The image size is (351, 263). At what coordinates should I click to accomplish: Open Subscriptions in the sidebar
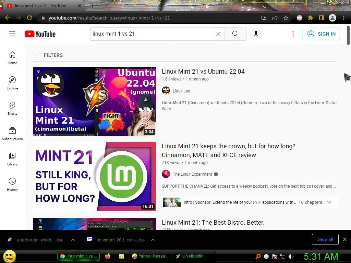click(12, 134)
